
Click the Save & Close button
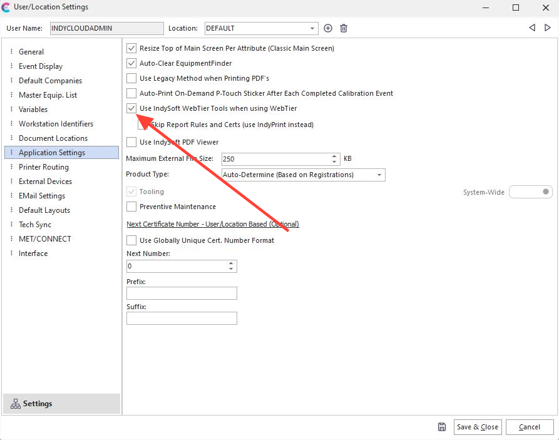[x=477, y=426]
